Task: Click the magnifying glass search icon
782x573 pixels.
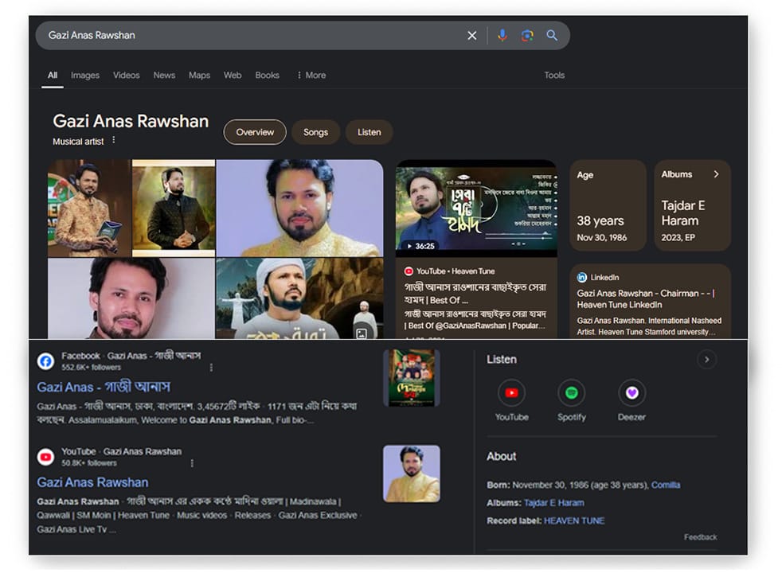Action: (552, 36)
